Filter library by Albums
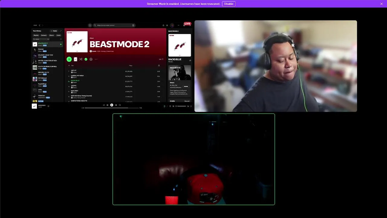 tap(52, 35)
